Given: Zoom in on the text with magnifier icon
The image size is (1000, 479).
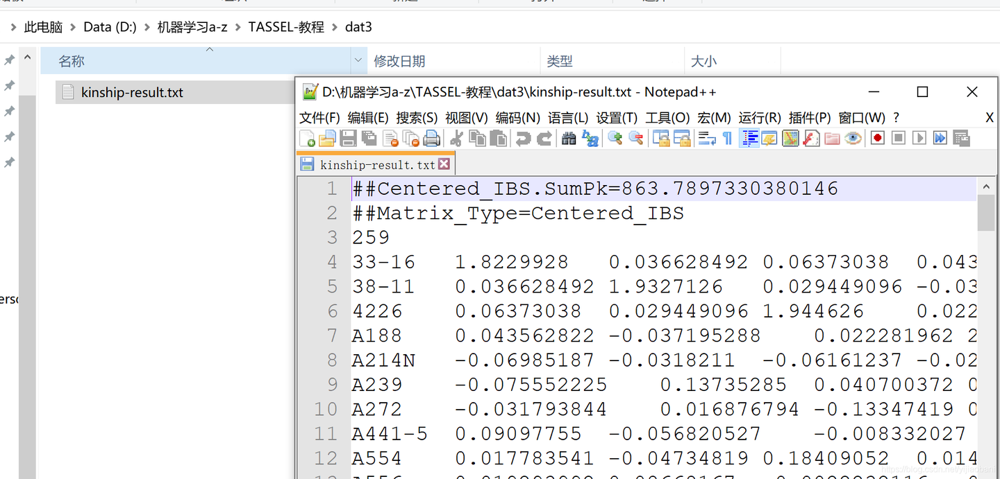Looking at the screenshot, I should click(x=614, y=138).
